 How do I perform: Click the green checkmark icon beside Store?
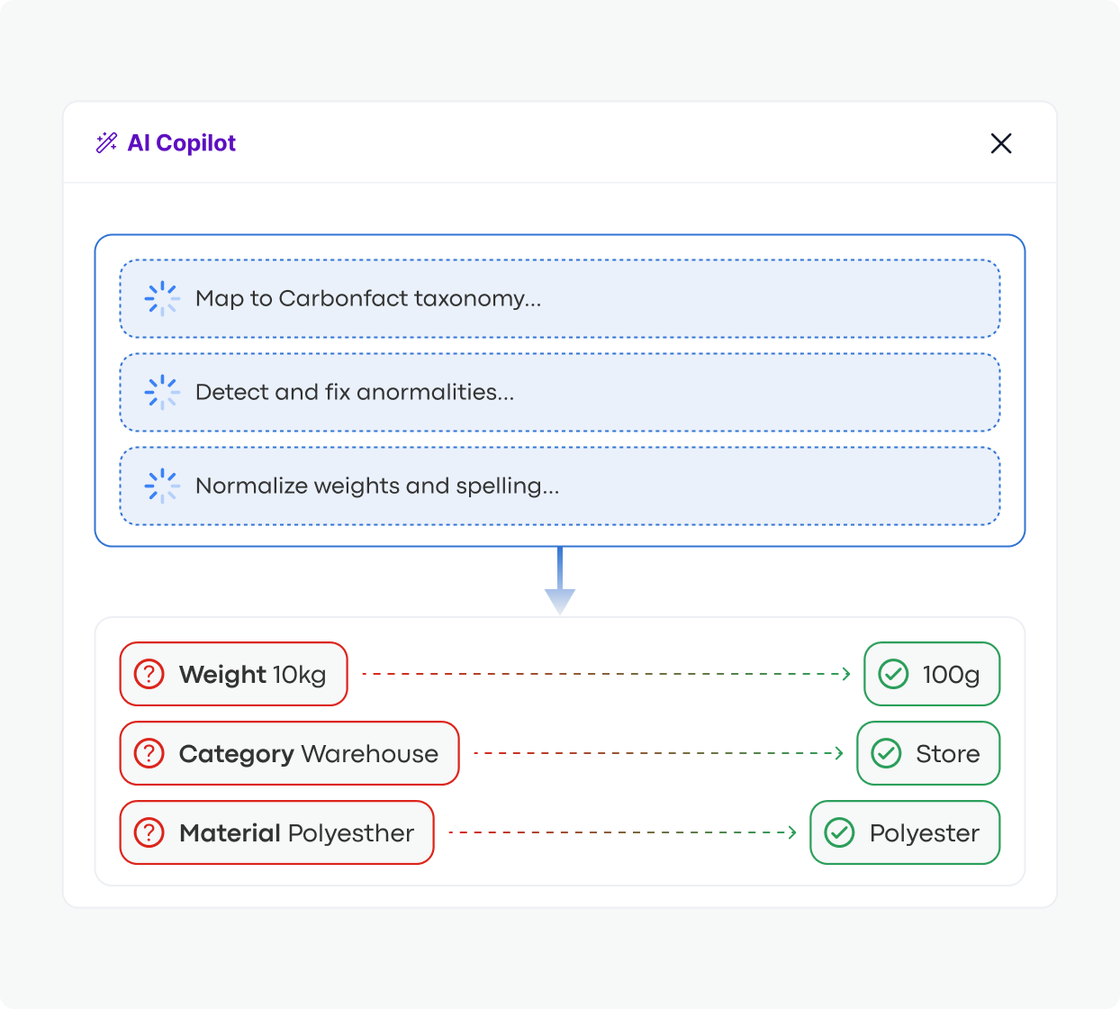coord(886,753)
